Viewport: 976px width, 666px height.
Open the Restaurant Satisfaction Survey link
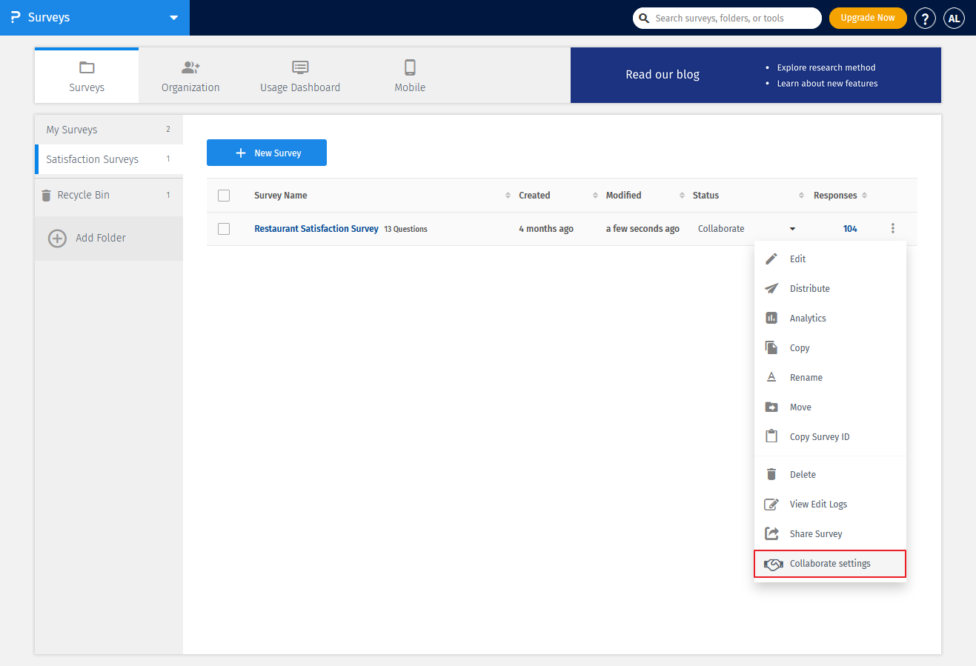click(316, 229)
